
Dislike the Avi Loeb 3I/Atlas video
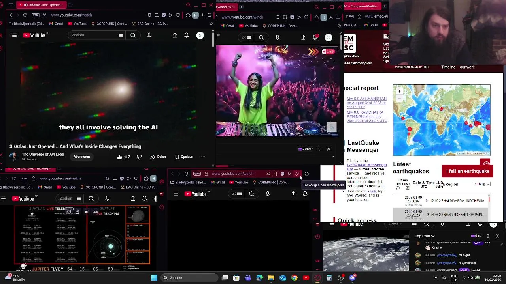(139, 157)
